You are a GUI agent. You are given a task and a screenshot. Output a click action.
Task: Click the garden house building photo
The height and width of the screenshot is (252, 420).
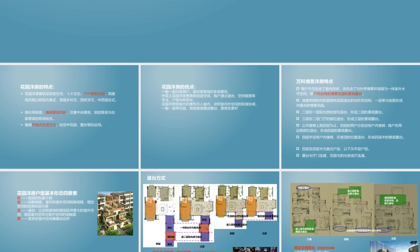point(115,213)
